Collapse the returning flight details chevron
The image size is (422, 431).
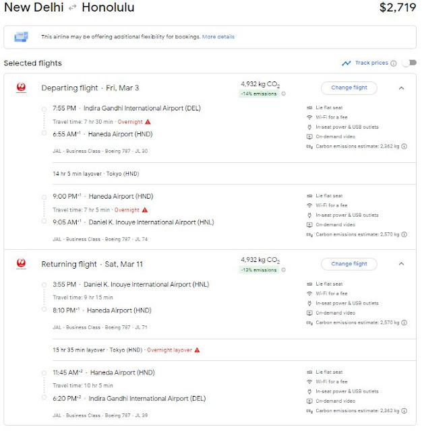pos(401,264)
